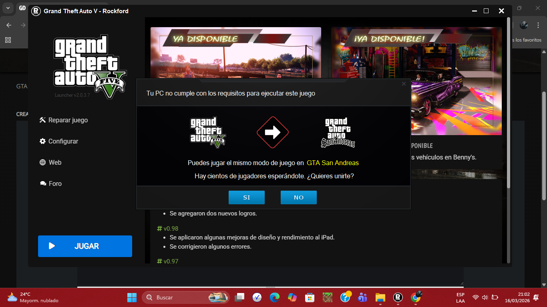The height and width of the screenshot is (307, 547).
Task: Close the requirements dialog with the X
Action: [x=404, y=84]
